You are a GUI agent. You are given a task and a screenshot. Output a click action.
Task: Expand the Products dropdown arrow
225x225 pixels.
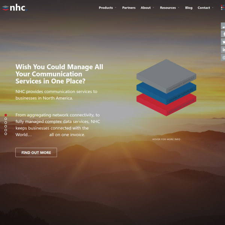pyautogui.click(x=115, y=7)
